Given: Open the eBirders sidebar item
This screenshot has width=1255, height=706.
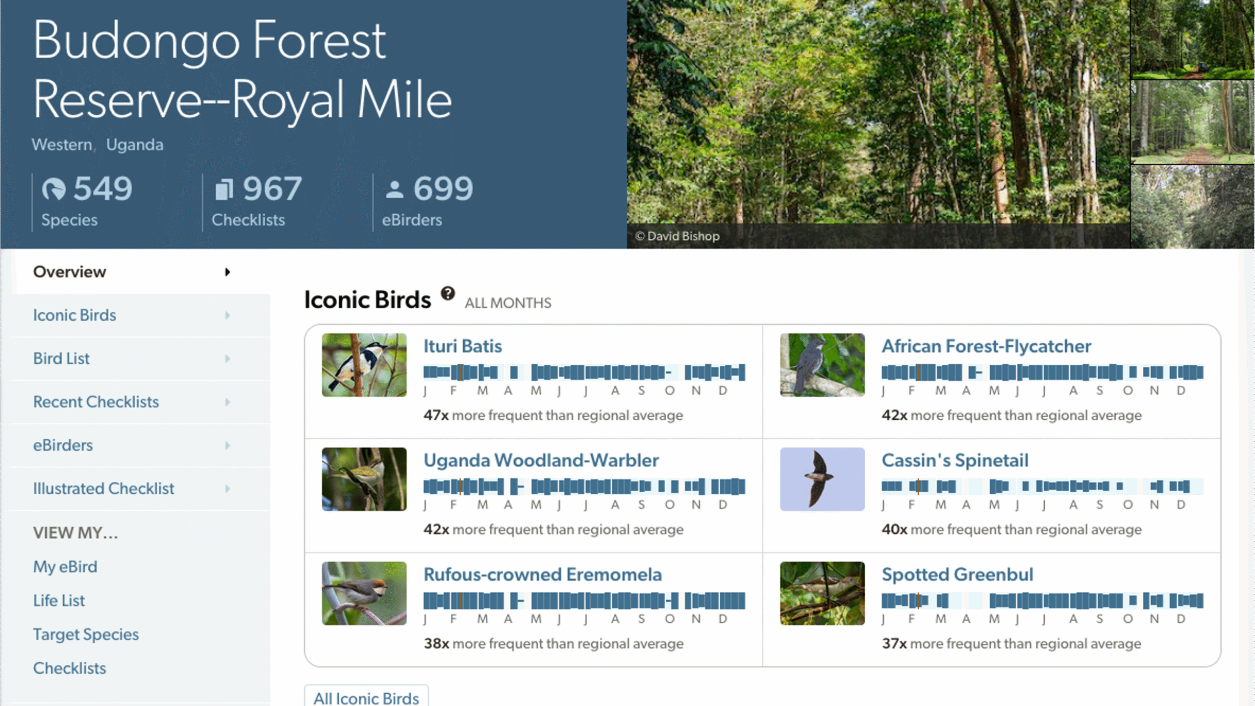Looking at the screenshot, I should pos(63,445).
